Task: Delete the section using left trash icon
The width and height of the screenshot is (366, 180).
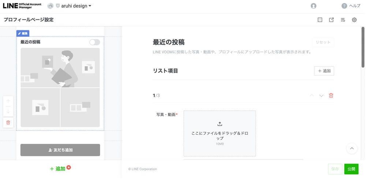Action: click(8, 122)
